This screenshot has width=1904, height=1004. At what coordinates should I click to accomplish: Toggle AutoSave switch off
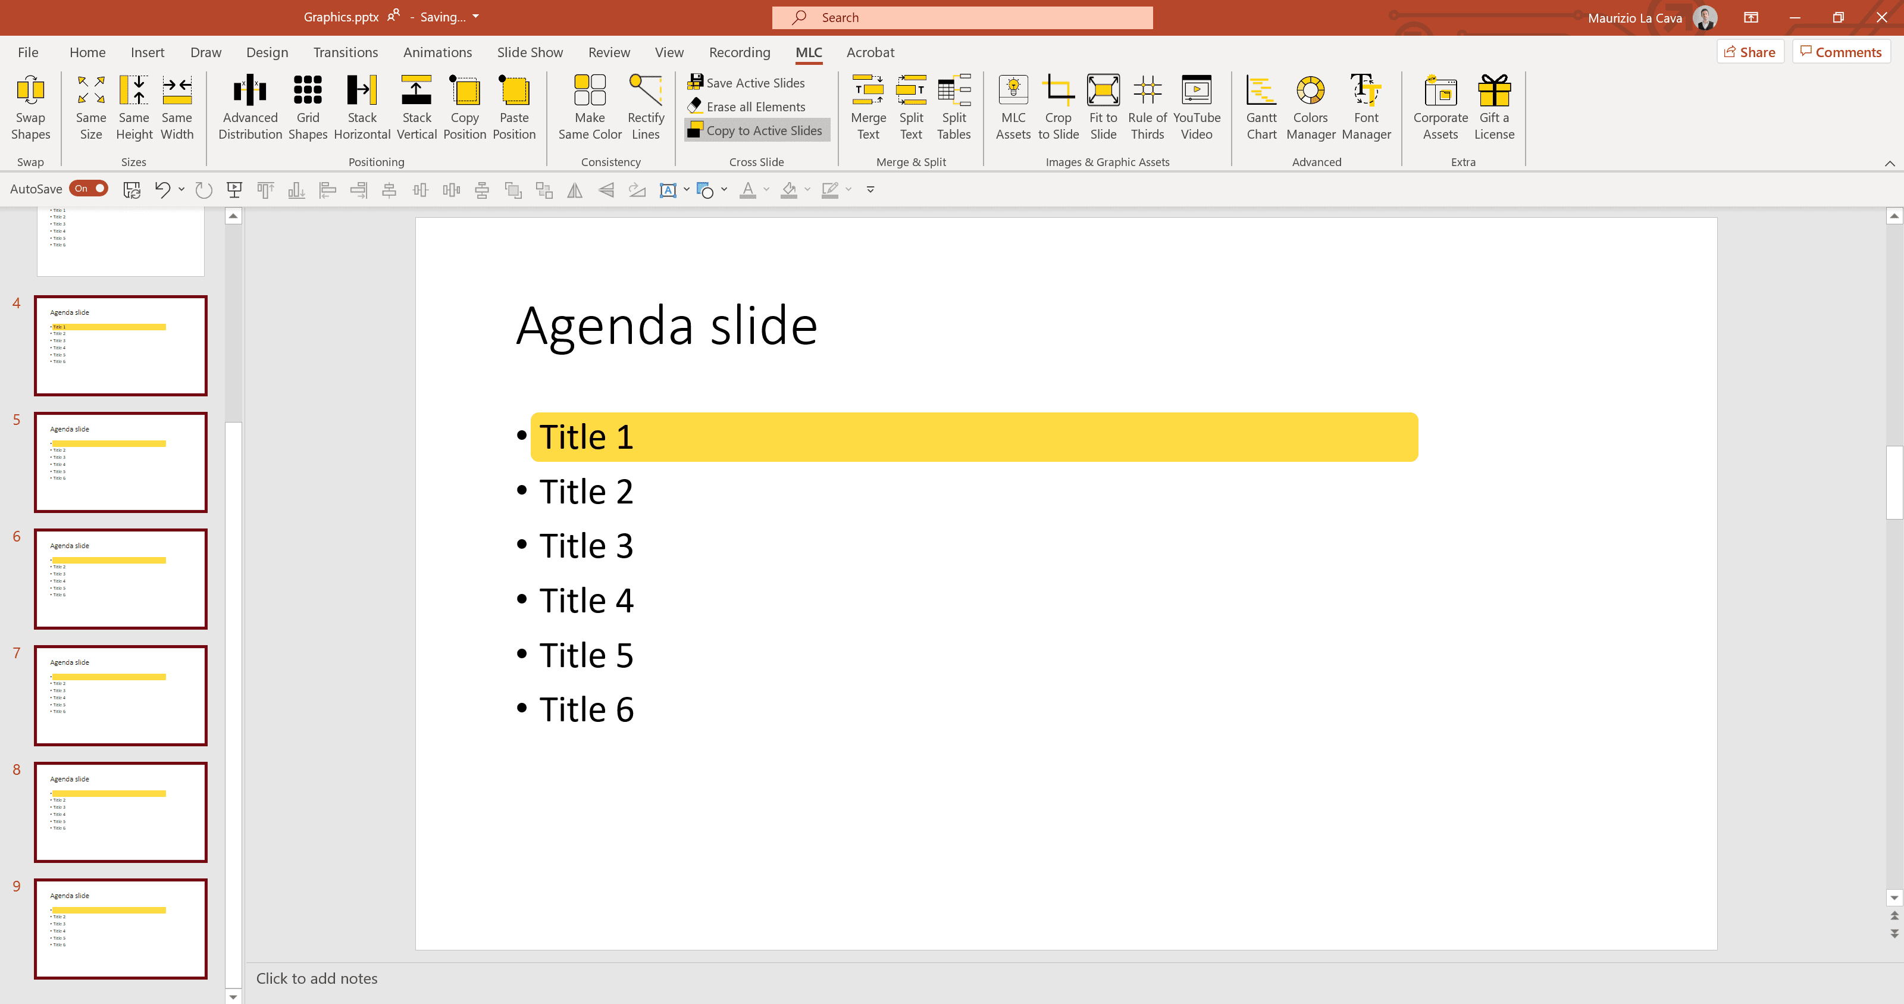[89, 189]
